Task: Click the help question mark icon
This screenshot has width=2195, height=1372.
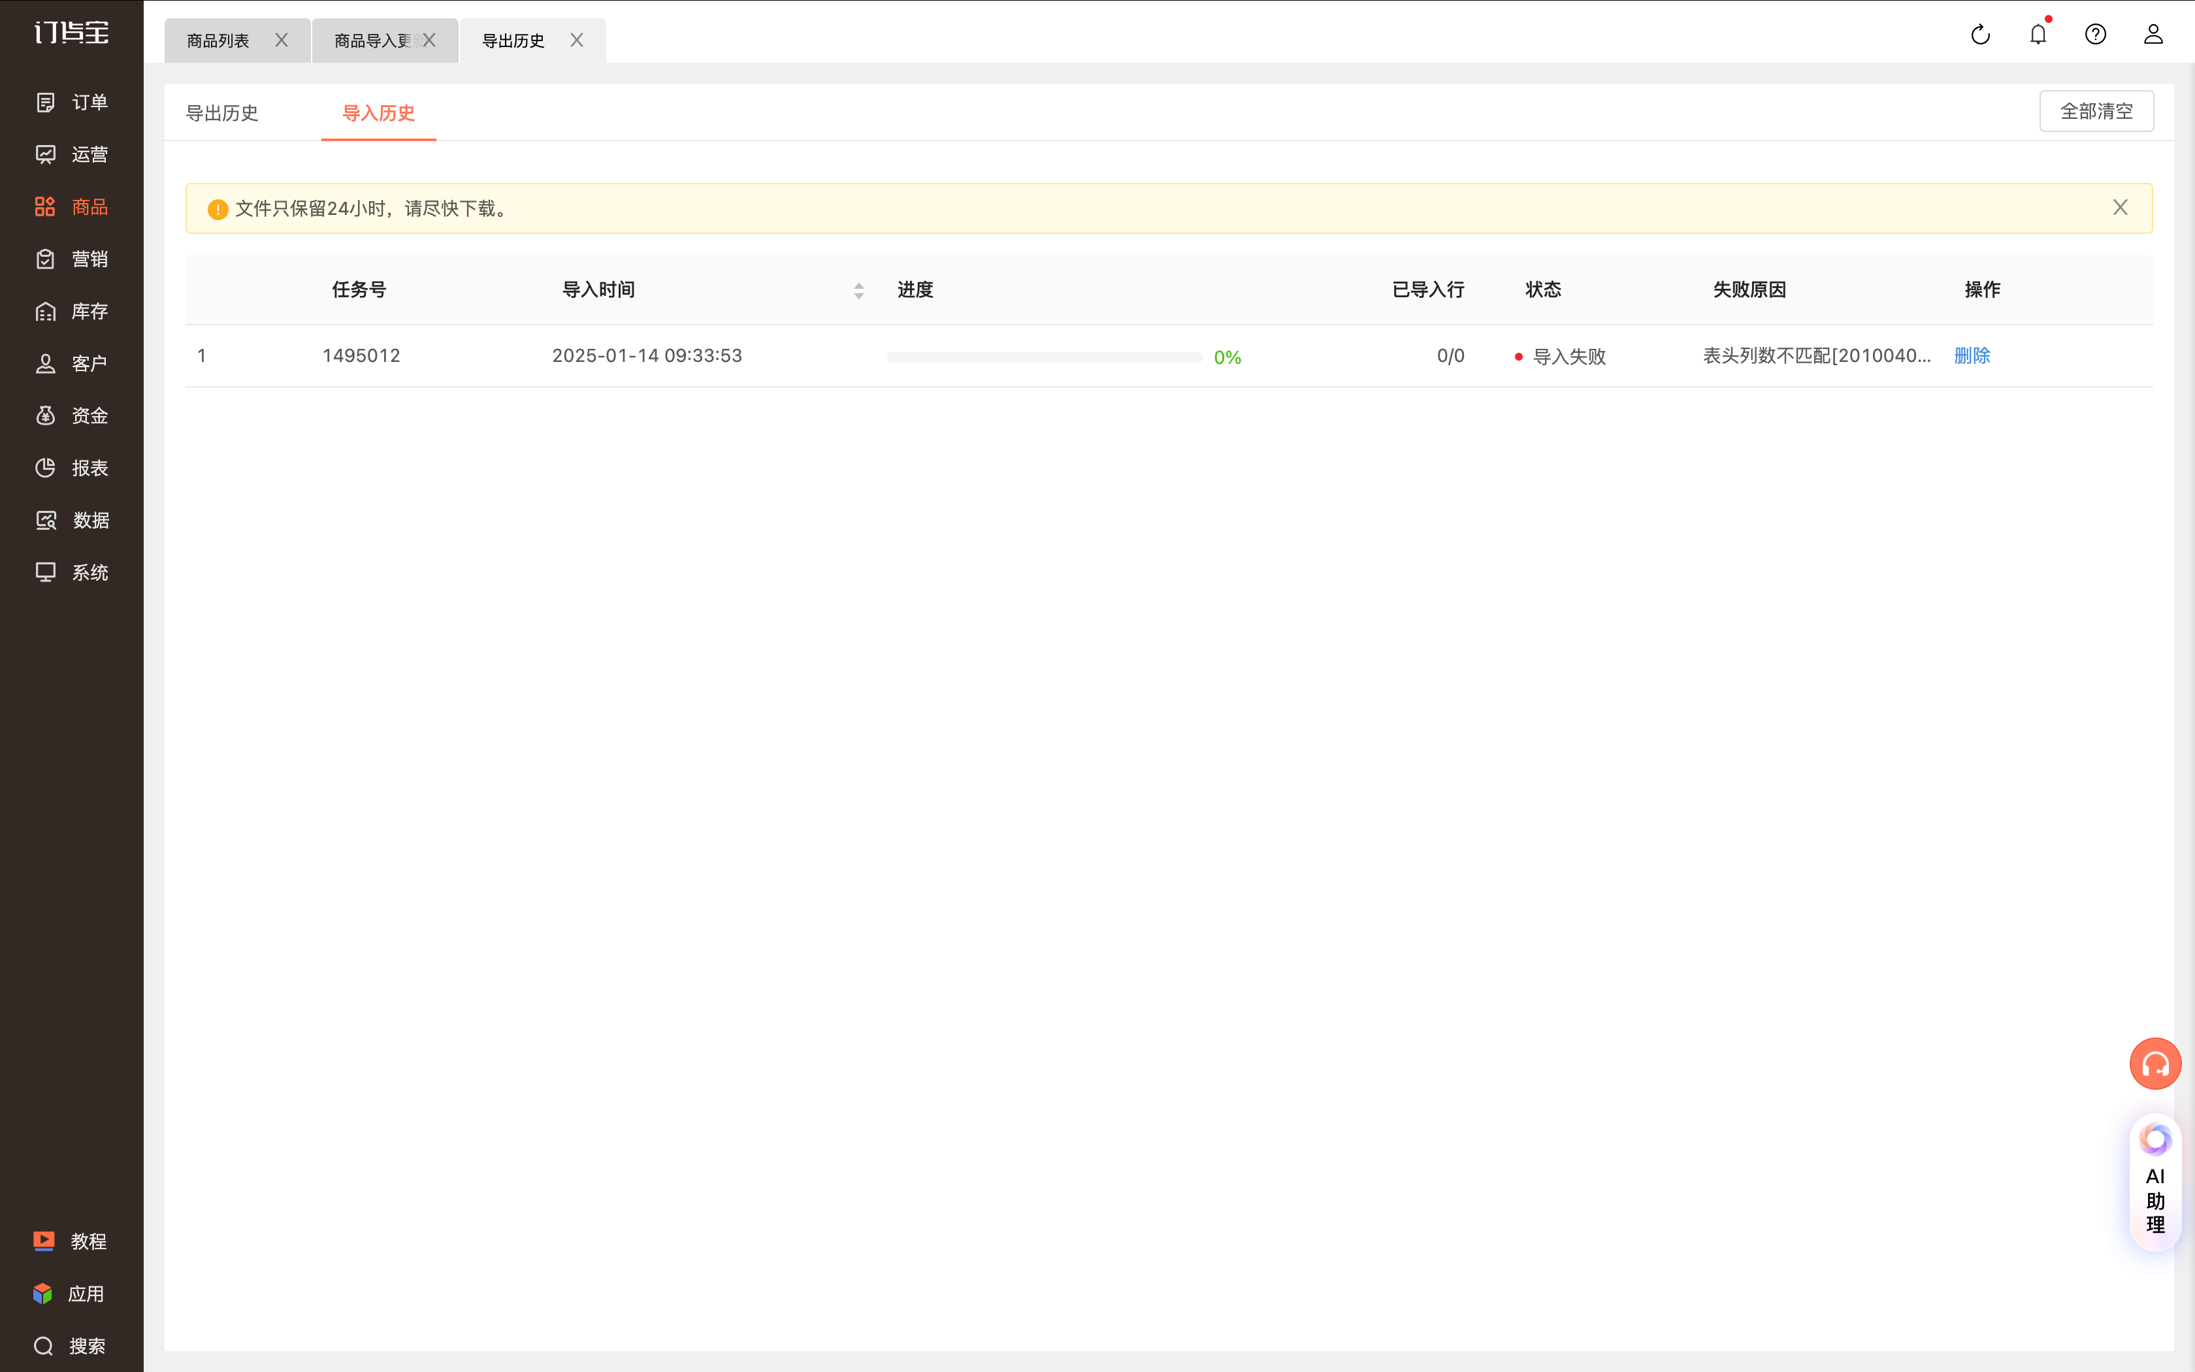Action: (x=2095, y=35)
